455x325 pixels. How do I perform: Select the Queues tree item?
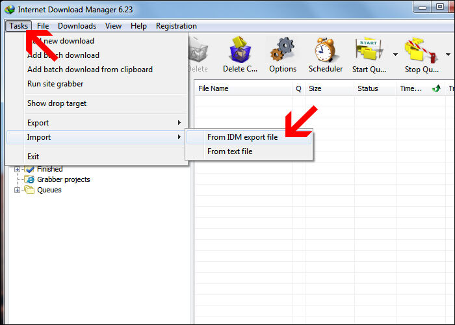coord(49,190)
